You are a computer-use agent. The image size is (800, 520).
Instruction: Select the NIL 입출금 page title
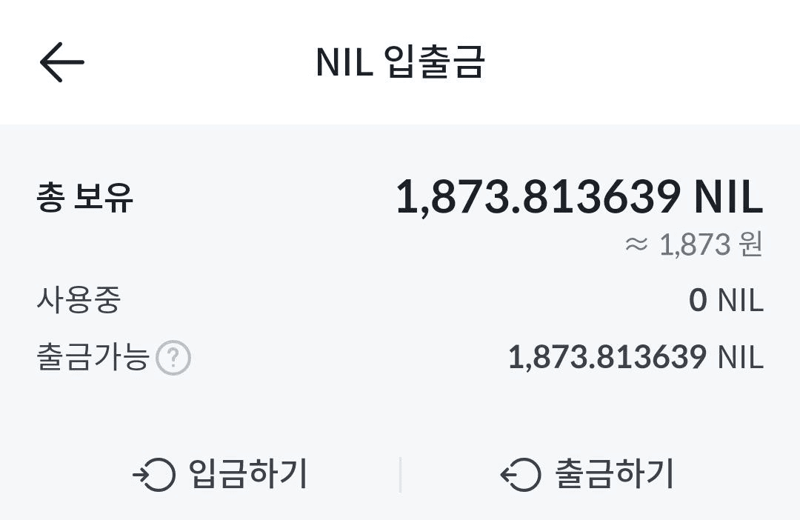point(400,62)
